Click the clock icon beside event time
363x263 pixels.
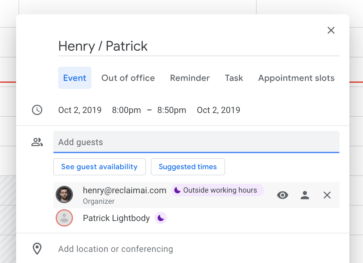(37, 110)
